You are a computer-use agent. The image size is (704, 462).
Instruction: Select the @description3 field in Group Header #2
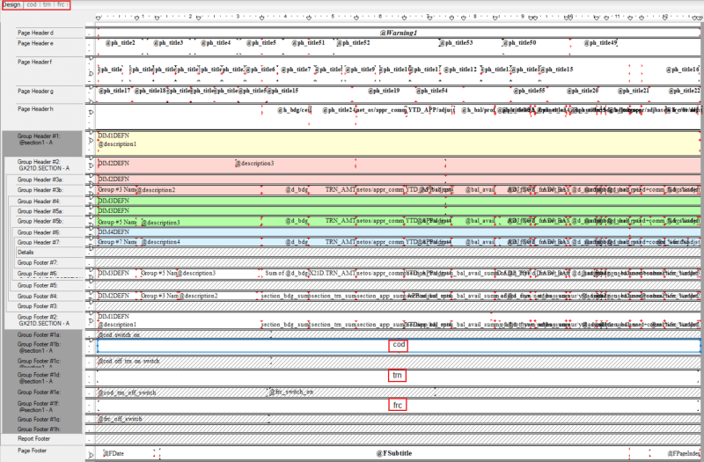254,164
